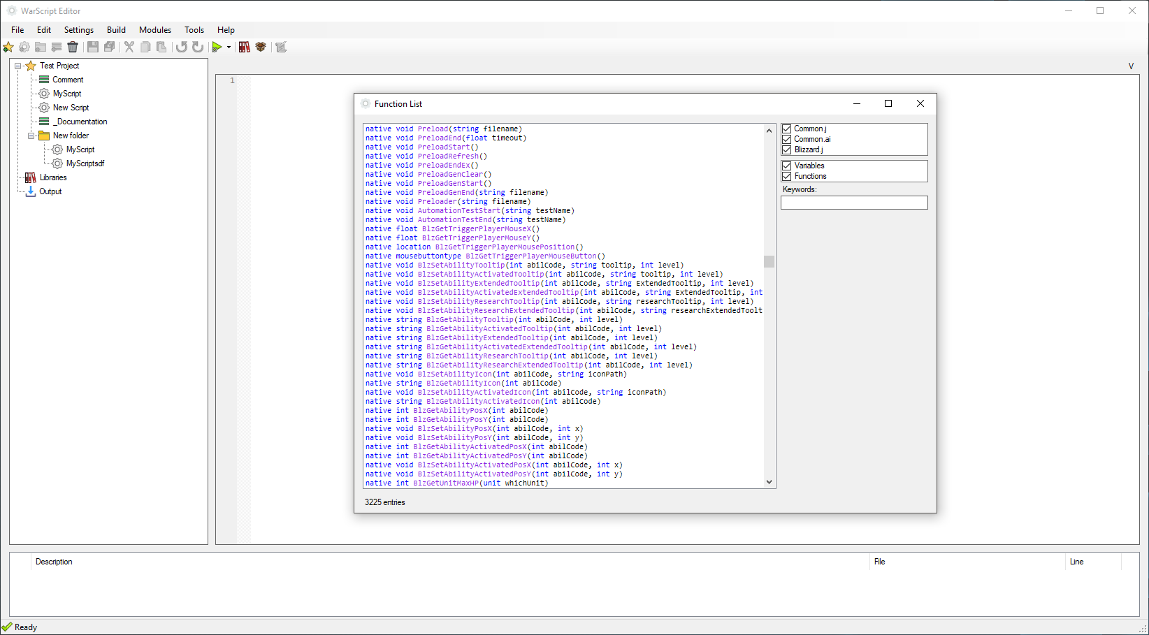The height and width of the screenshot is (635, 1149).
Task: Click the Keywords input field
Action: pyautogui.click(x=854, y=203)
